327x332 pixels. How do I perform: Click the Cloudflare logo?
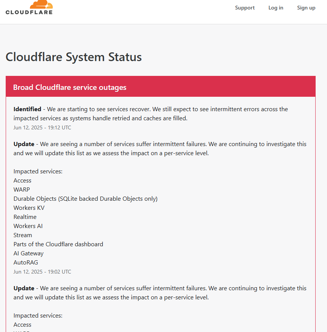point(29,8)
